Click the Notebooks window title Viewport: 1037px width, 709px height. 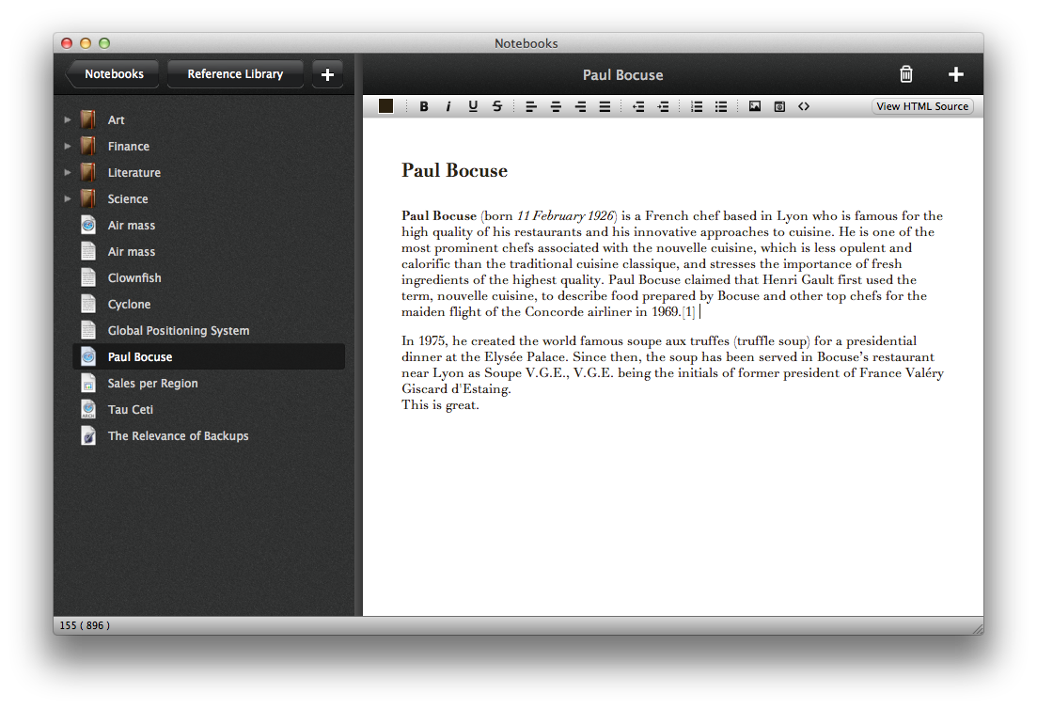pyautogui.click(x=526, y=43)
